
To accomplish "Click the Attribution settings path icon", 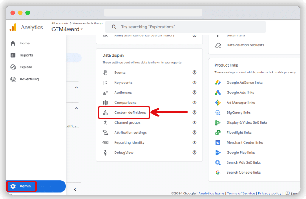I will pos(105,132).
